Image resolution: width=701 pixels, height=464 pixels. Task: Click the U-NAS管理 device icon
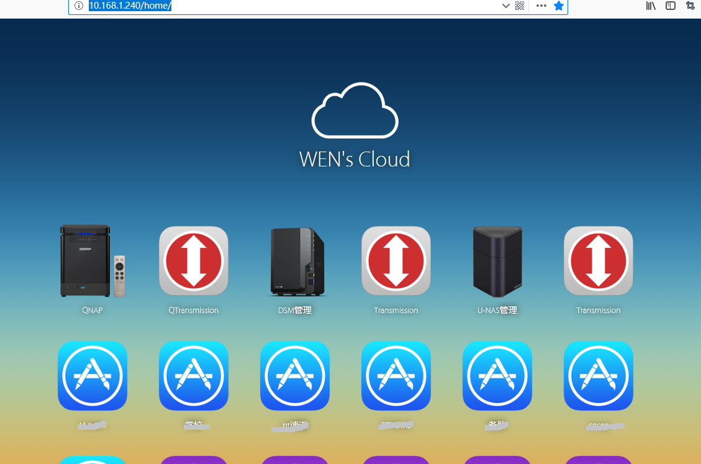point(497,261)
